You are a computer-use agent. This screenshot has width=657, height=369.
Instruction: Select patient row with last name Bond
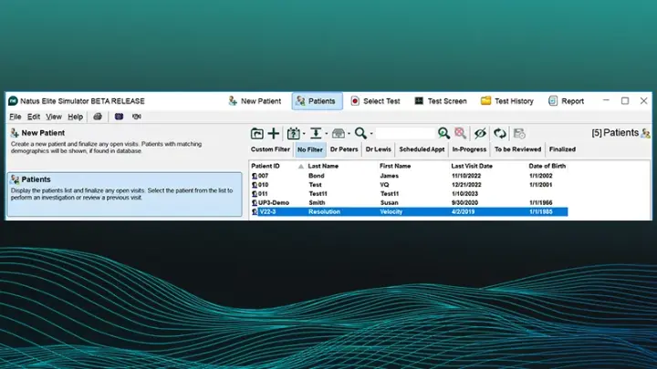click(x=409, y=176)
